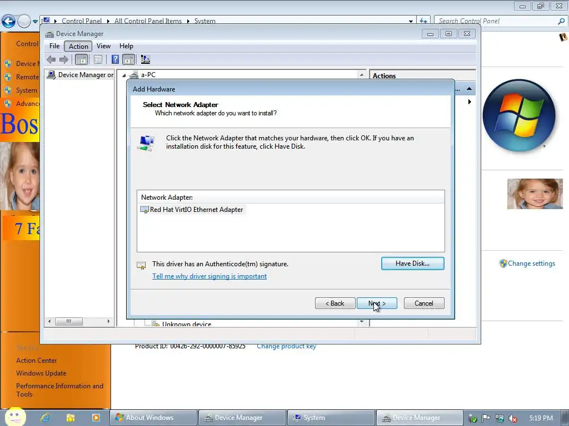This screenshot has height=426, width=569.
Task: Click the Scan for hardware changes icon
Action: [146, 59]
